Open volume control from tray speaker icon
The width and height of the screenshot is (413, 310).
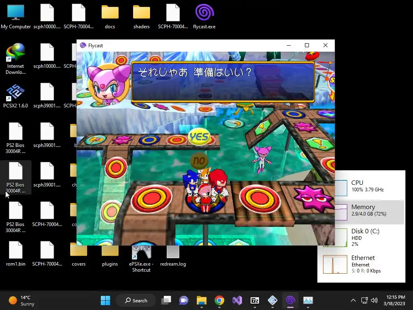pos(374,300)
